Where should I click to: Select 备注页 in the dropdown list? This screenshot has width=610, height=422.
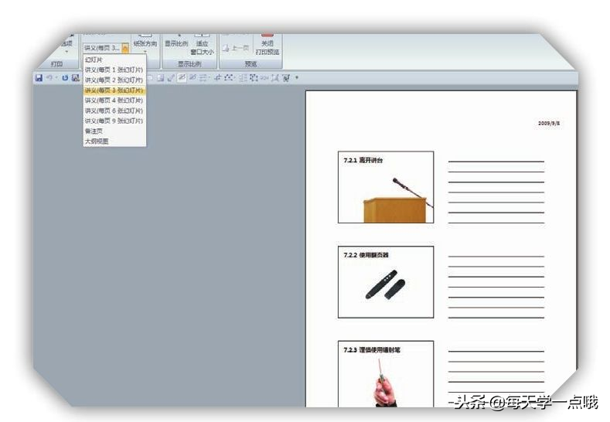point(114,131)
